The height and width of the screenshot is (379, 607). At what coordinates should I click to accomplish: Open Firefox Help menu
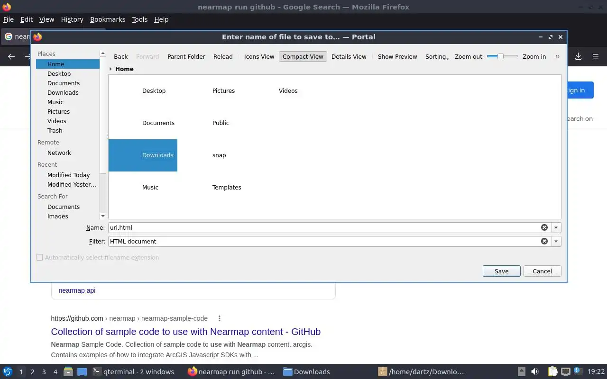point(161,19)
